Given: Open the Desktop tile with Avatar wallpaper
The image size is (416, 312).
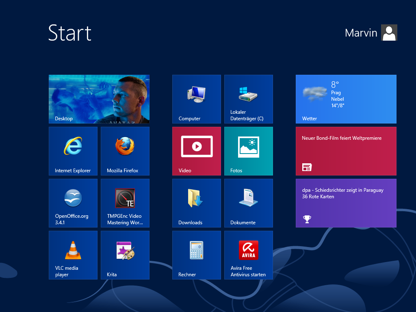Looking at the screenshot, I should tap(99, 99).
